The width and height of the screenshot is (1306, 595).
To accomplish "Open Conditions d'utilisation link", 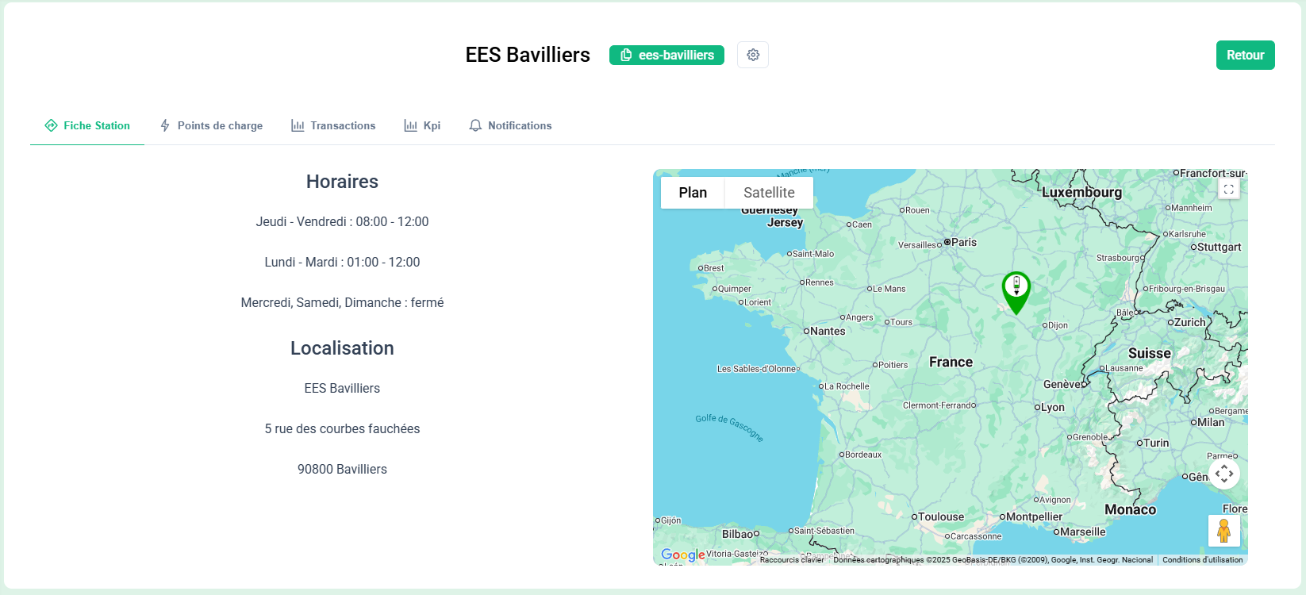I will pos(1202,560).
